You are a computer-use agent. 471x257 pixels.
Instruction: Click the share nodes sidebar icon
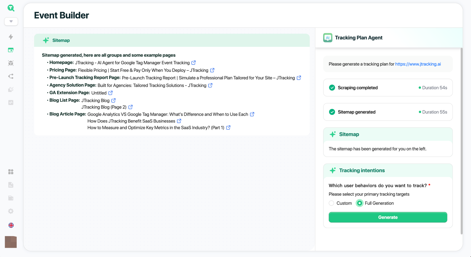pos(11,76)
